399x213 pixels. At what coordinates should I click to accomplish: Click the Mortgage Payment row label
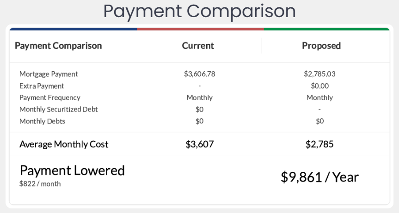pos(49,74)
